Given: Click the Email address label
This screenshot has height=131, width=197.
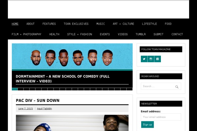Looking at the screenshot, I should [x=151, y=111].
